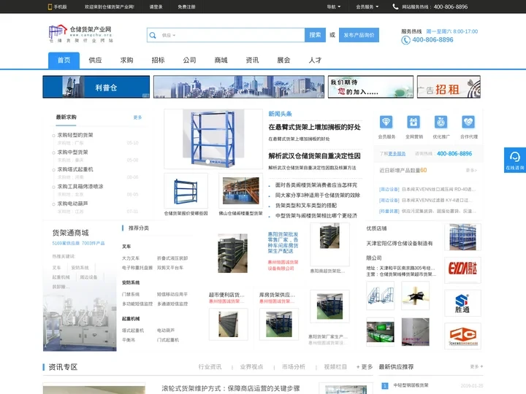Open article 滚轮式货架维护方式

(x=231, y=388)
